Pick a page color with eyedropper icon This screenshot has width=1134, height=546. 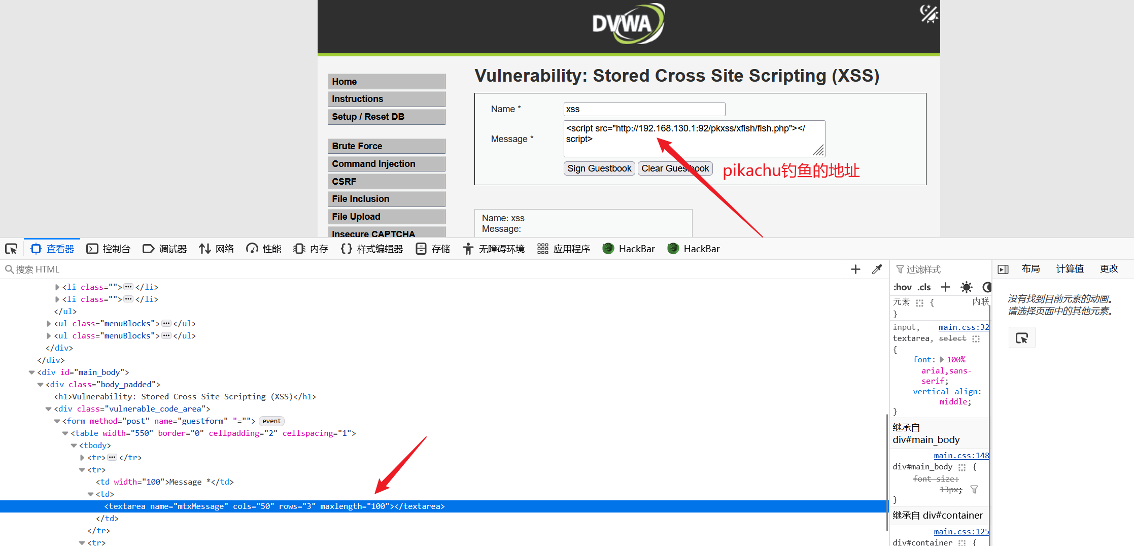[877, 269]
